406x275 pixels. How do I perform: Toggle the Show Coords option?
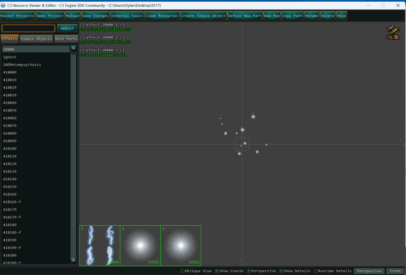(x=217, y=271)
